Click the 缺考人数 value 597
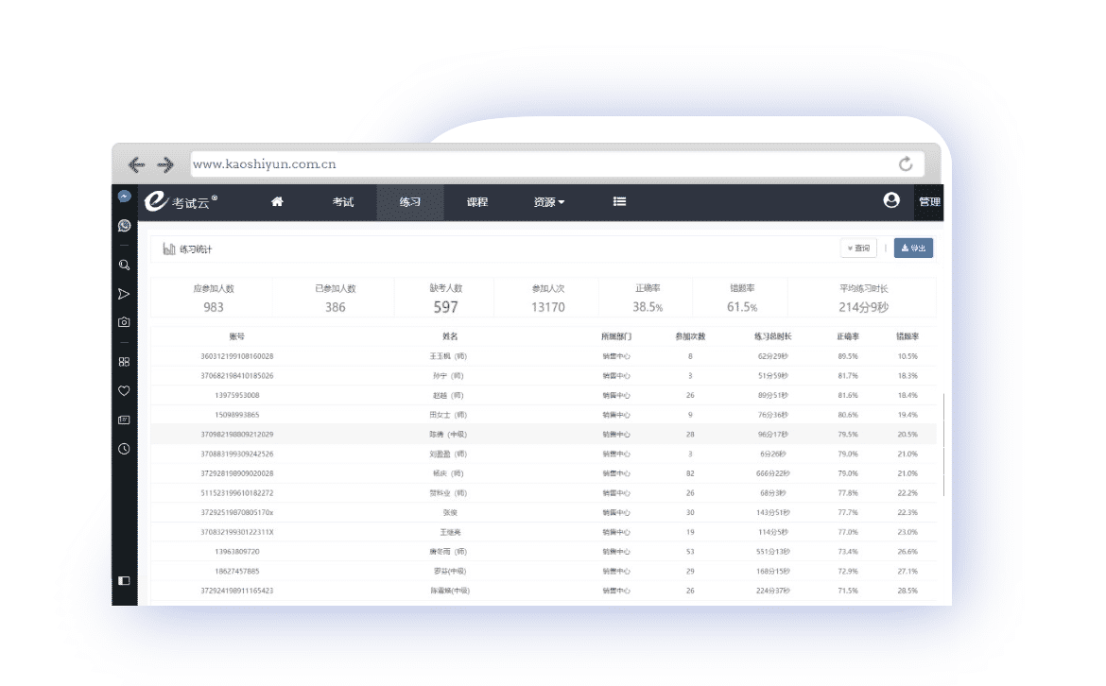This screenshot has height=686, width=1106. point(446,307)
